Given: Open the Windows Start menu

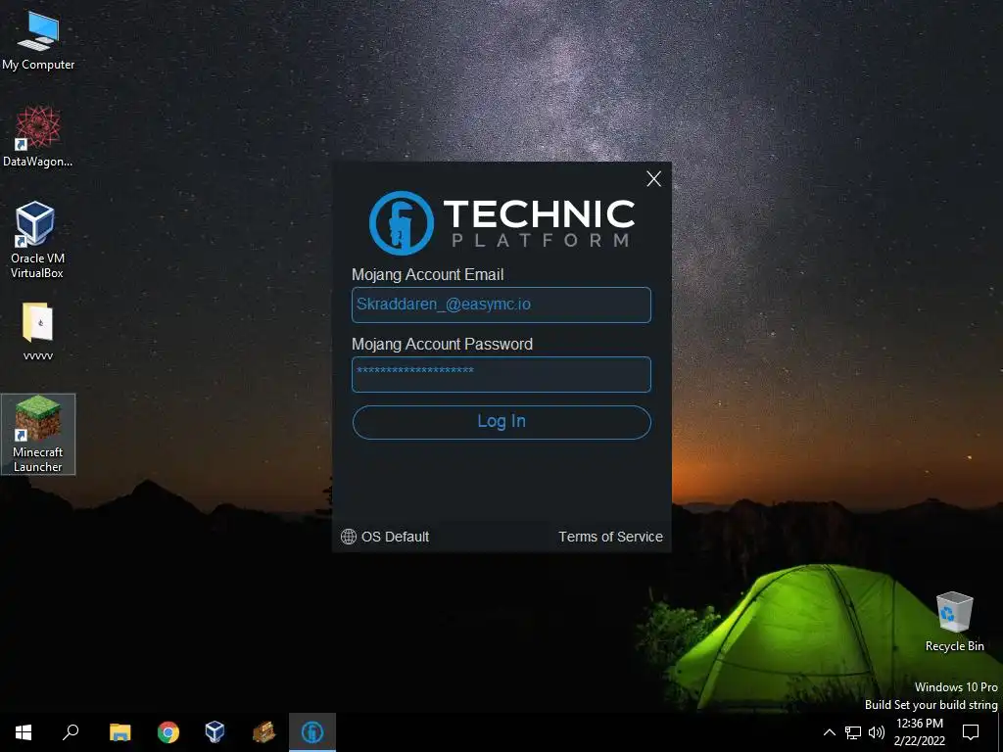Looking at the screenshot, I should tap(24, 732).
